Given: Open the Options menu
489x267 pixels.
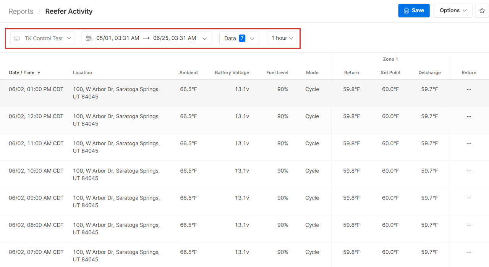Looking at the screenshot, I should [453, 10].
